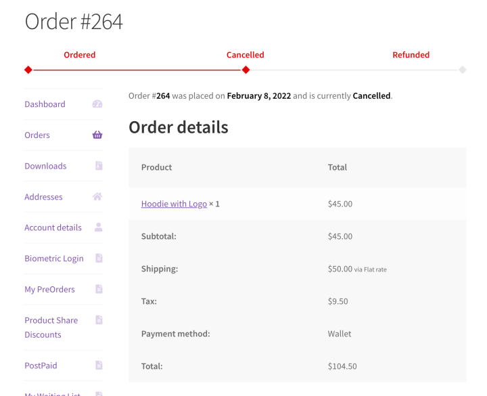Click the grey Refunded stage diamond marker
This screenshot has width=487, height=396.
point(463,70)
